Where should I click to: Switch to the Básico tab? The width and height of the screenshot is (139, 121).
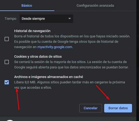coord(27,6)
